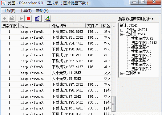
Task: Open the 工具(T) menu
Action: tap(26, 11)
